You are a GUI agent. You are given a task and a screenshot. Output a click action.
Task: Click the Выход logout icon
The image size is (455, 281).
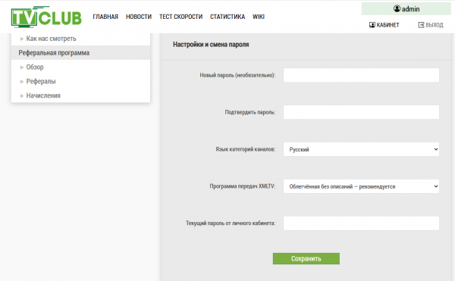pyautogui.click(x=421, y=25)
